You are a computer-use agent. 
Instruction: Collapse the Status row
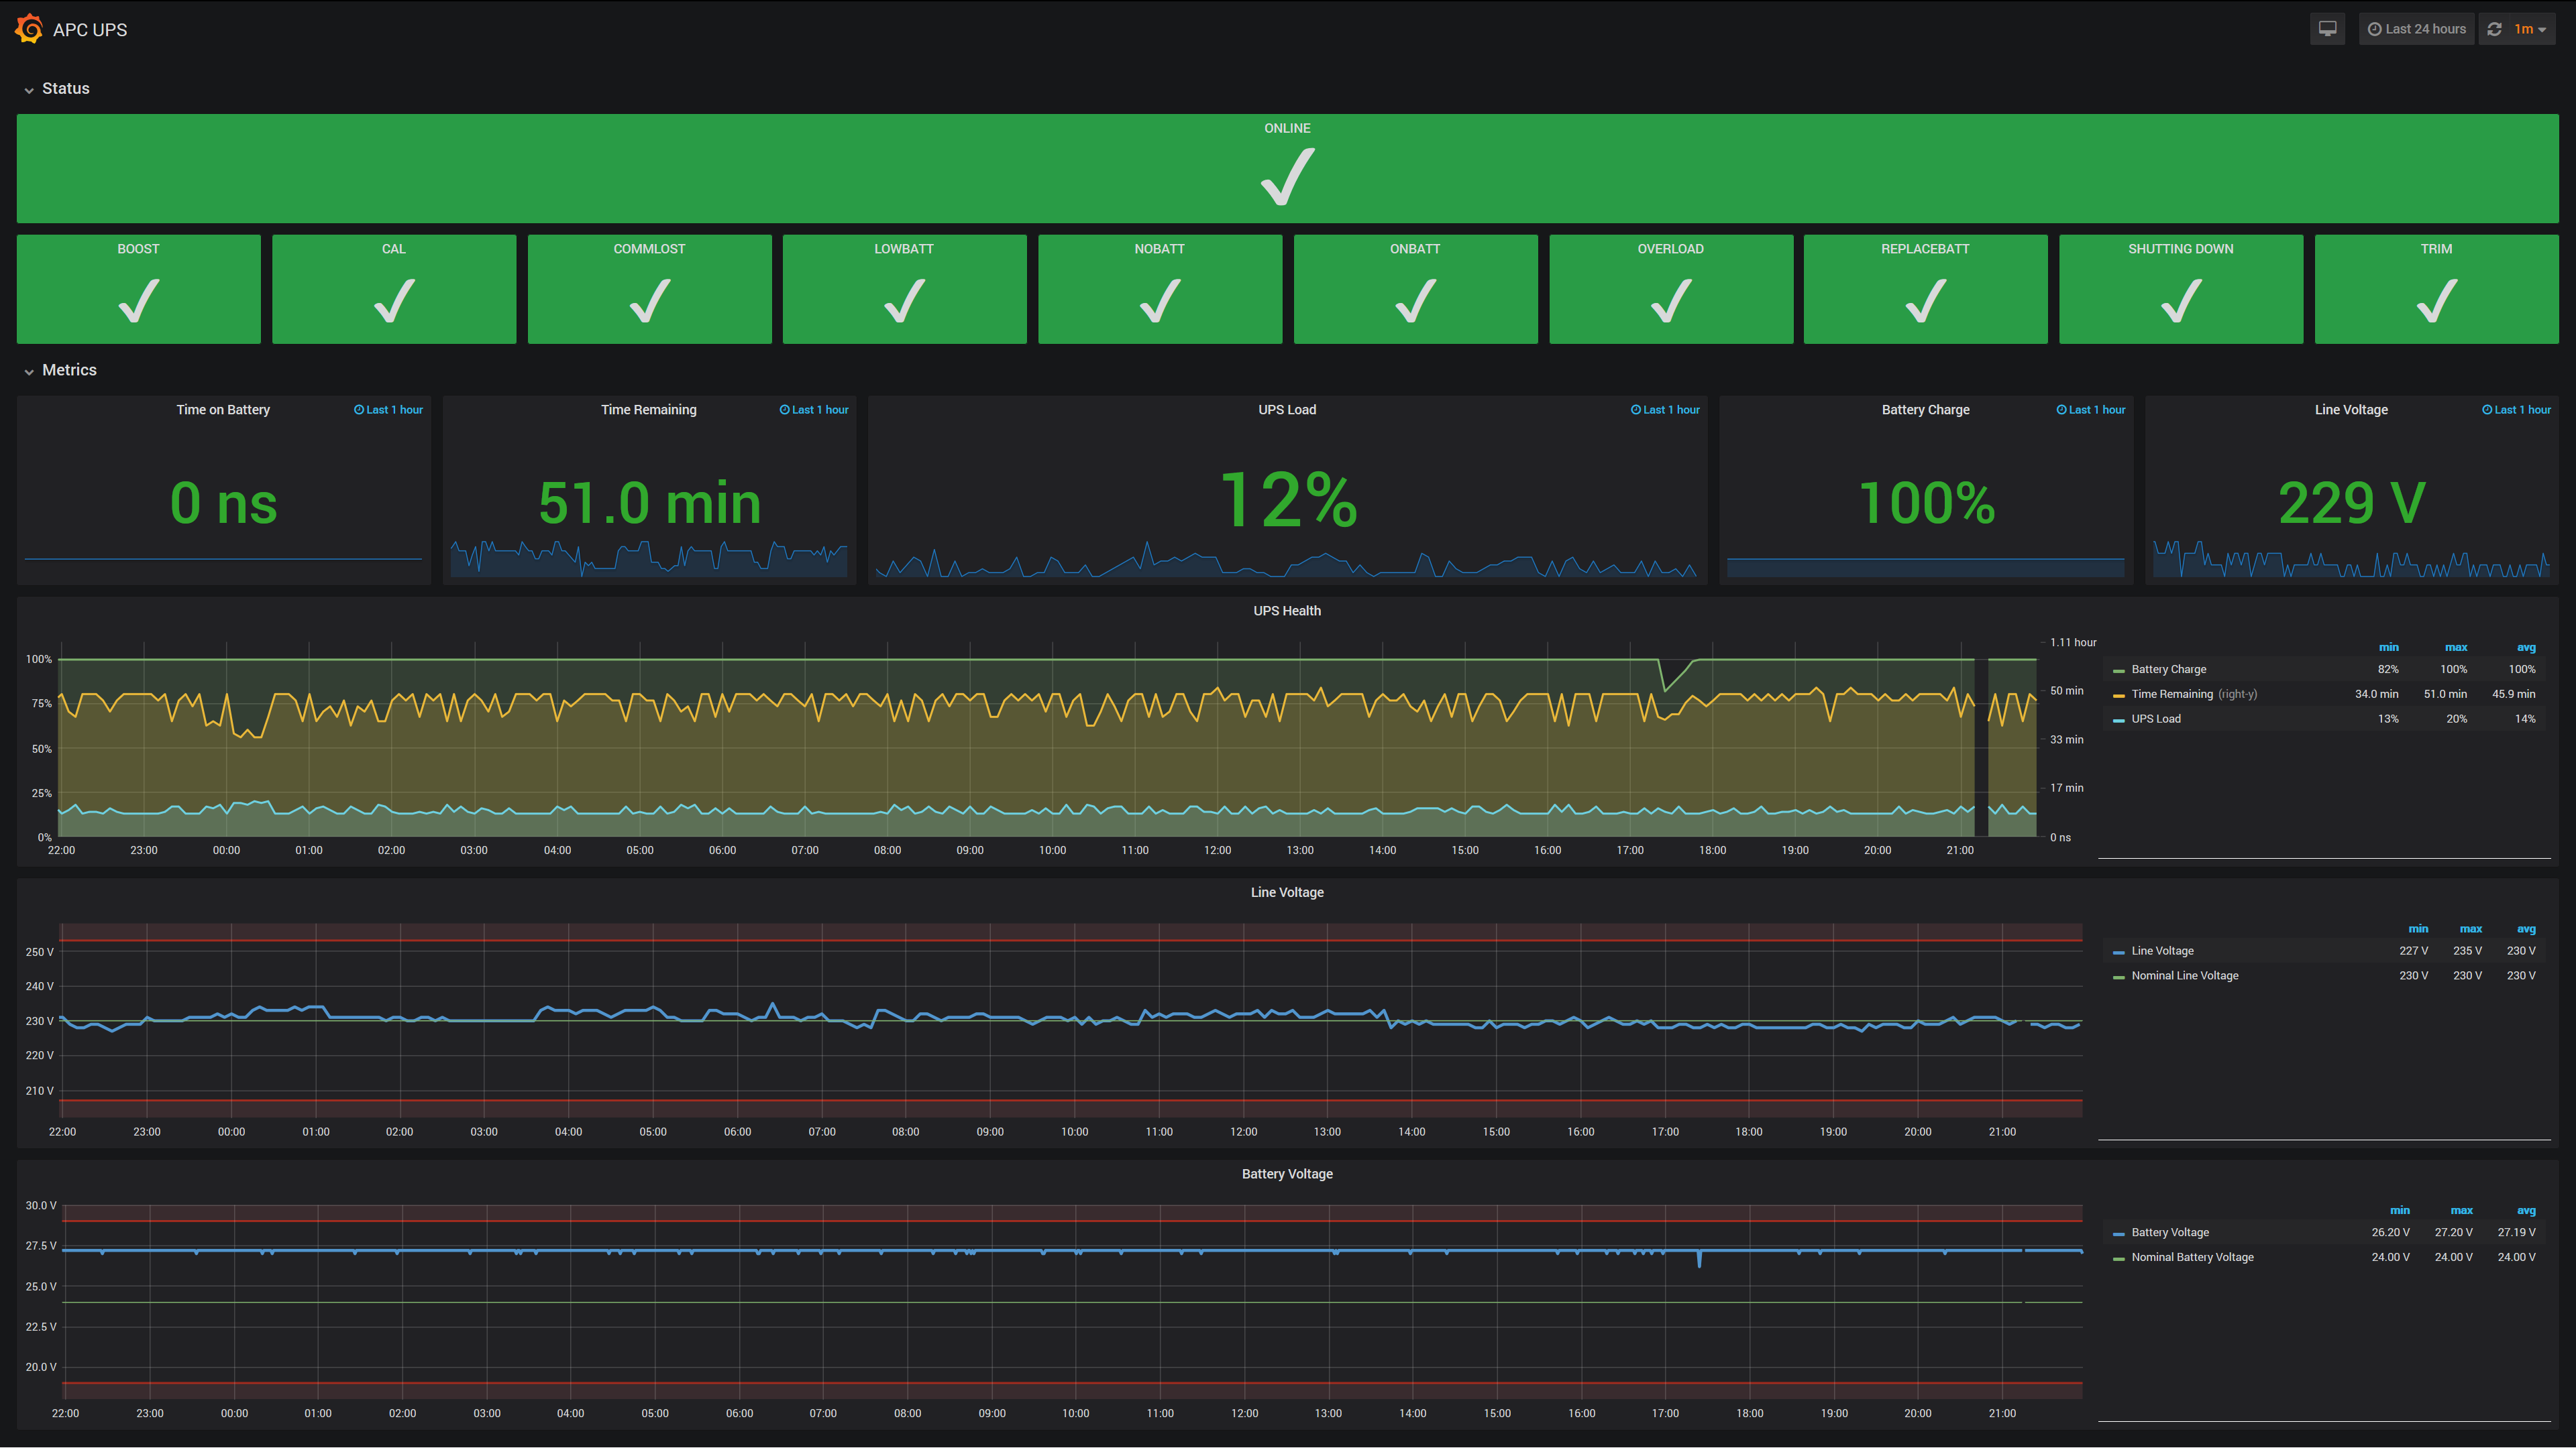65,89
